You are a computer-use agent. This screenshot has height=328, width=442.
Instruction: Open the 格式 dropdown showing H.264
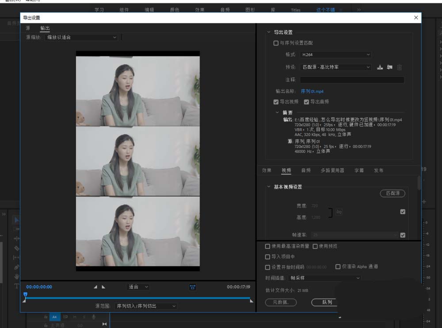[335, 54]
